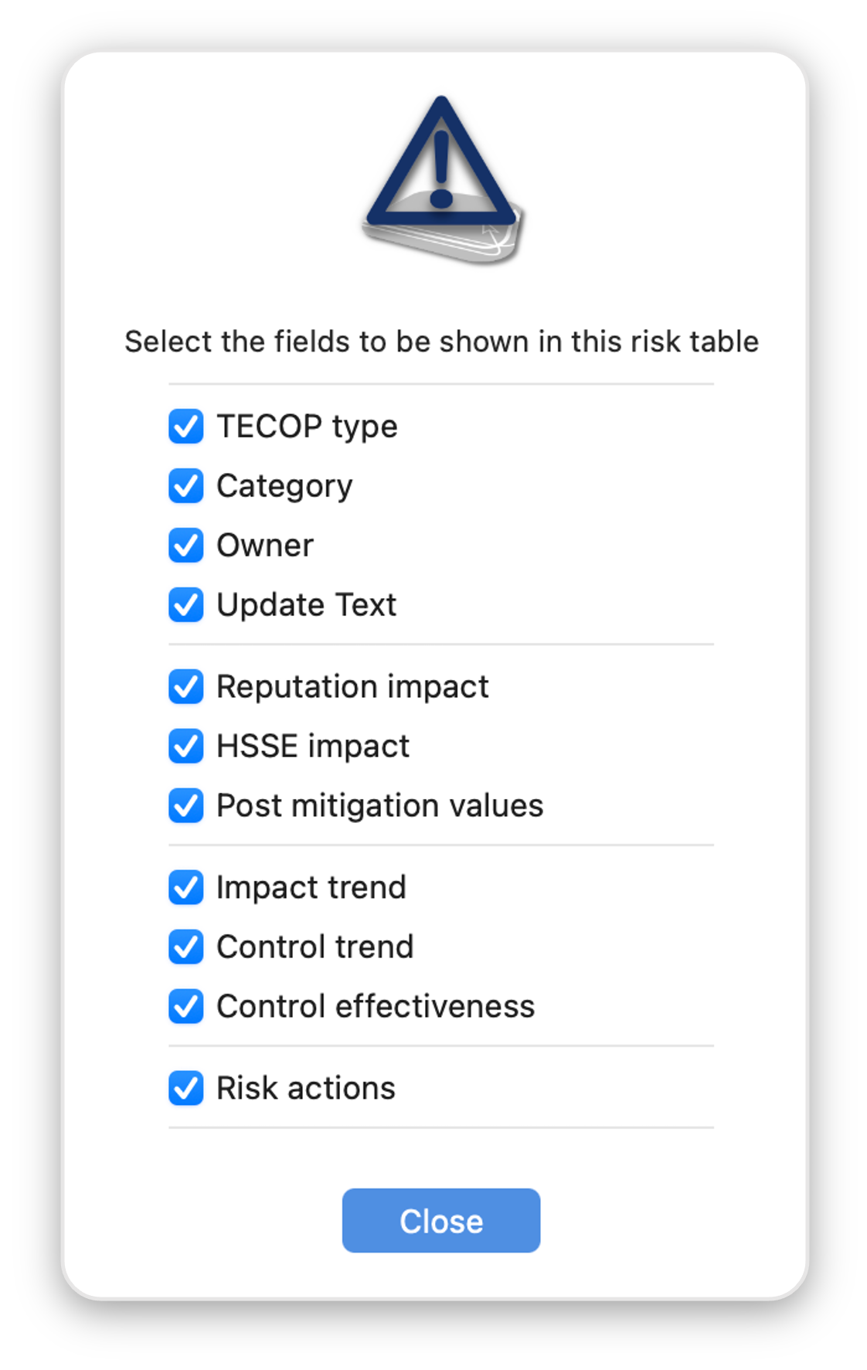
Task: Click the Owner label text
Action: pyautogui.click(x=264, y=546)
